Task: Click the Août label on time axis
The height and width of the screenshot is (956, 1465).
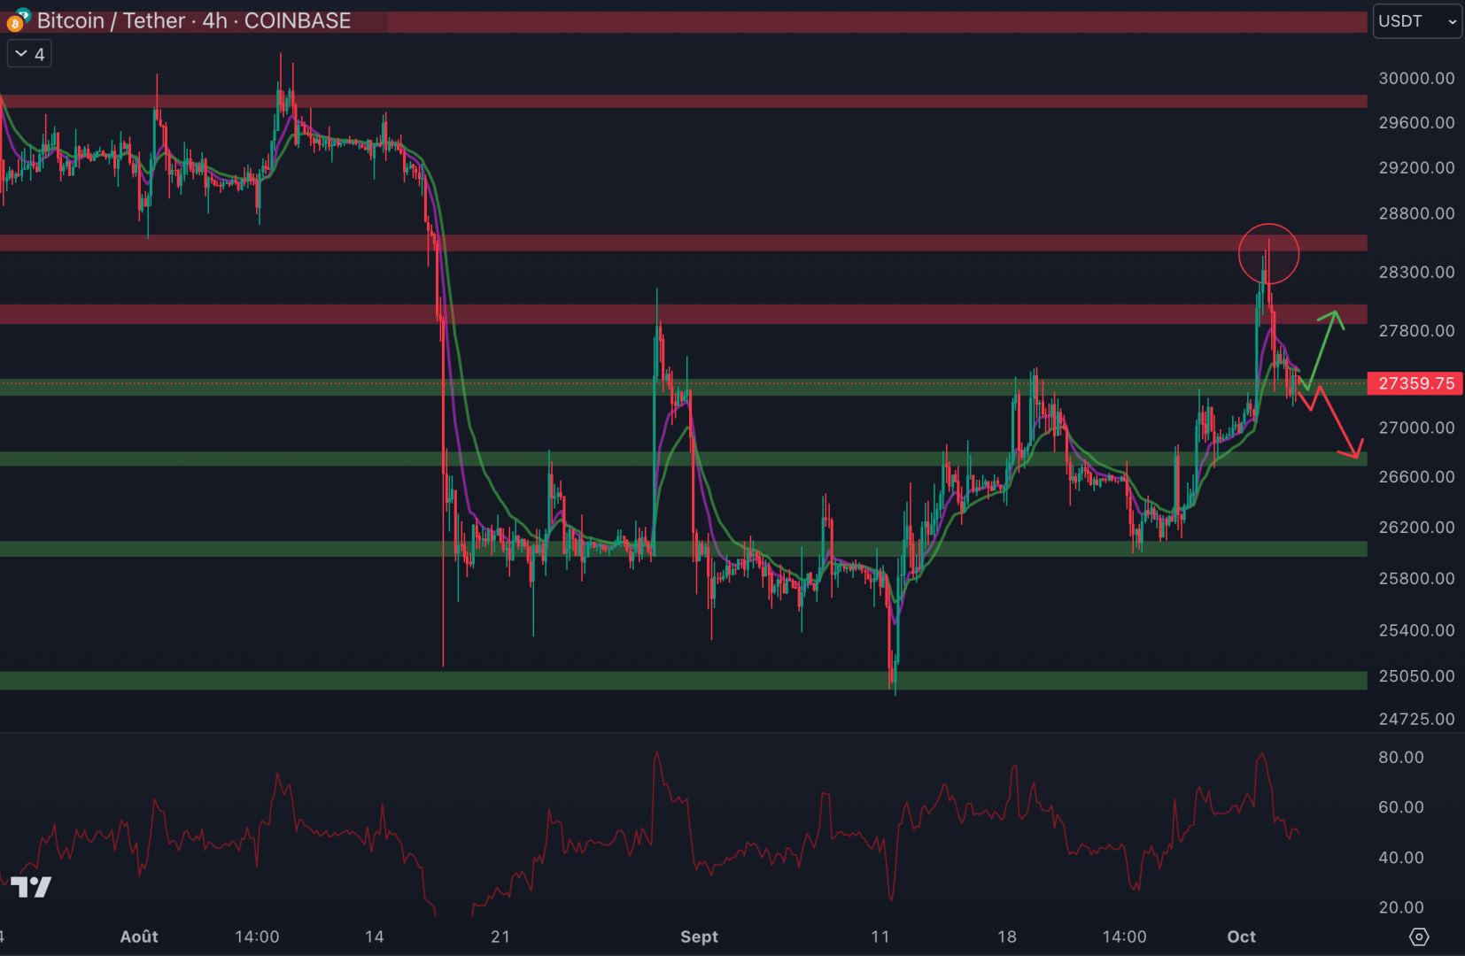Action: point(139,937)
